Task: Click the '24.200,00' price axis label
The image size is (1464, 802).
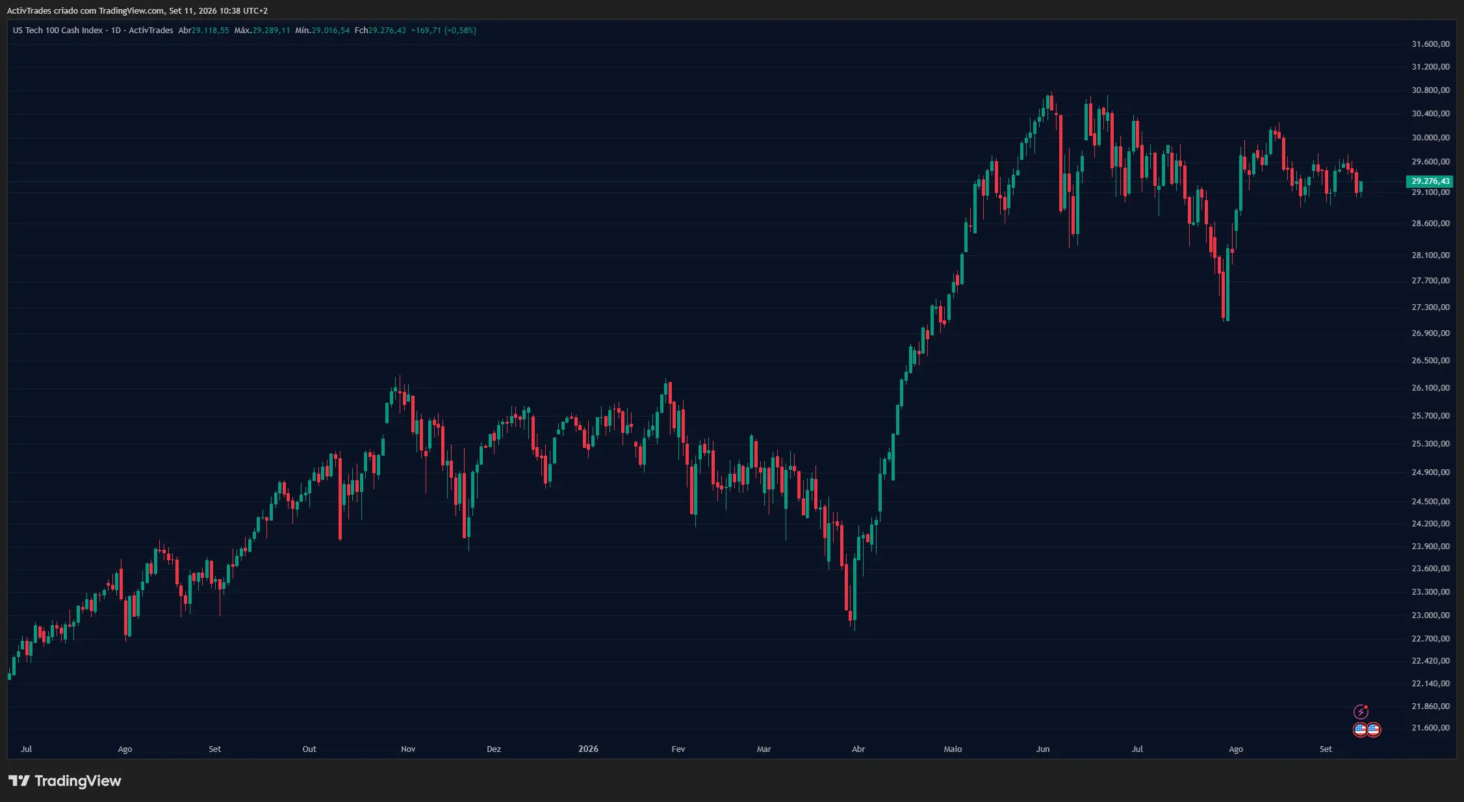Action: pos(1430,524)
